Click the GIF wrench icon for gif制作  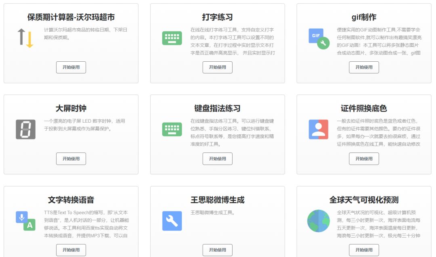(x=319, y=38)
